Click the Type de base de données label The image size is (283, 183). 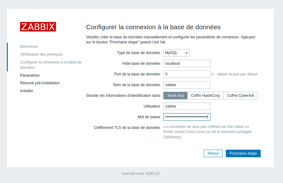coord(139,53)
